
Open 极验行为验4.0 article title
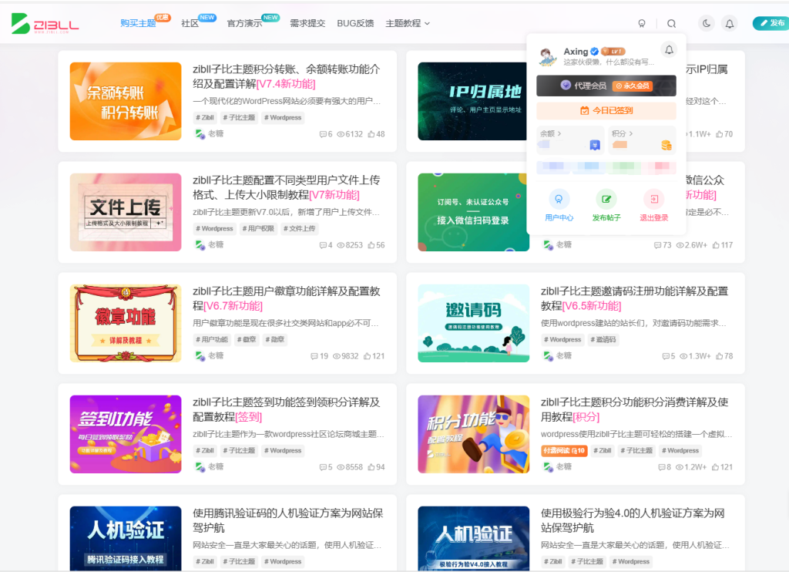click(x=633, y=520)
